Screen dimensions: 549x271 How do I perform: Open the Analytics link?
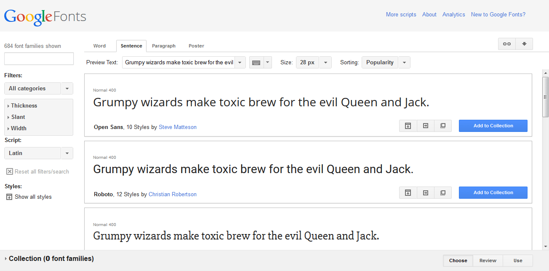454,14
